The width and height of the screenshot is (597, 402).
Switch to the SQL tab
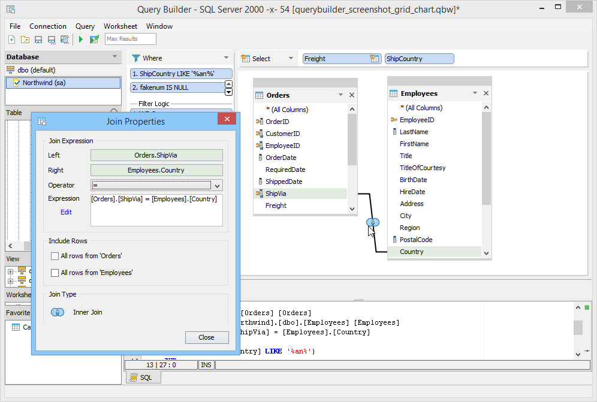pyautogui.click(x=142, y=377)
